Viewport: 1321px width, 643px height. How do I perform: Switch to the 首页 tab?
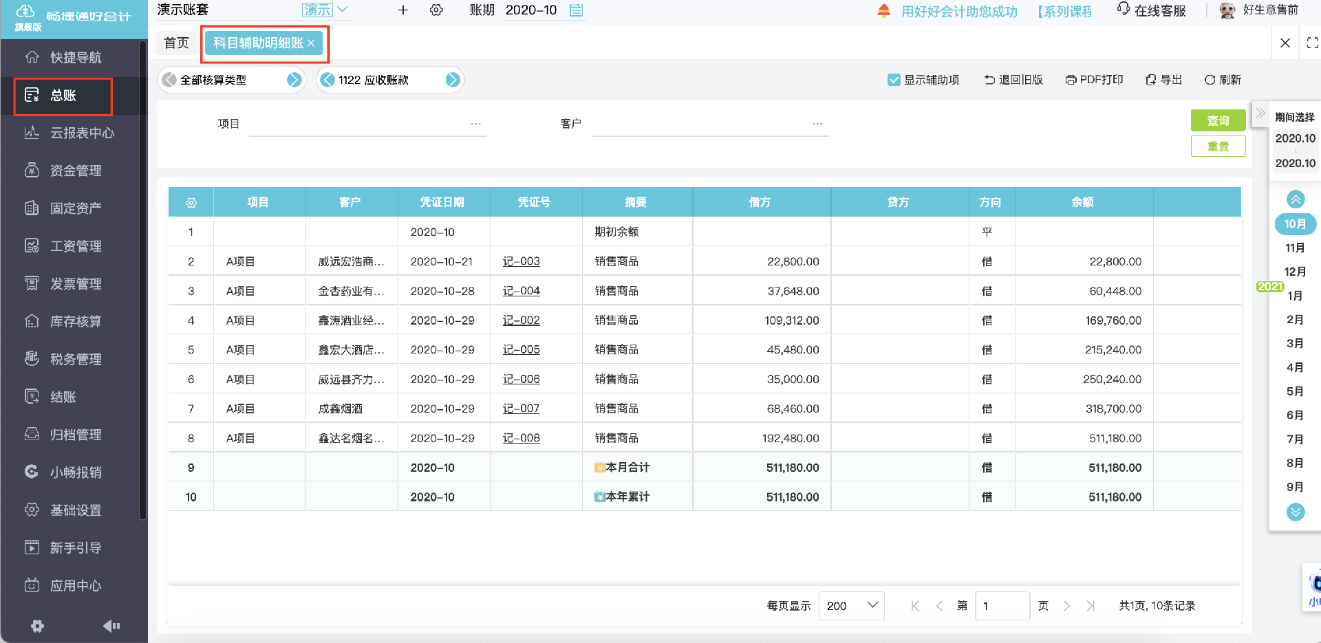tap(176, 43)
